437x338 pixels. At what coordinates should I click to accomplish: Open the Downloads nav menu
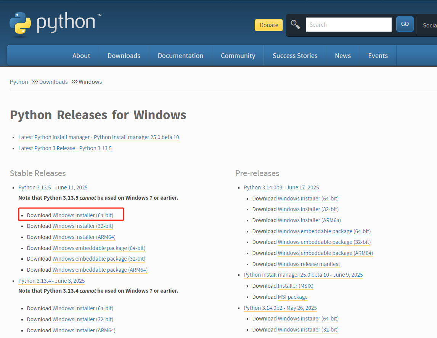(x=124, y=56)
